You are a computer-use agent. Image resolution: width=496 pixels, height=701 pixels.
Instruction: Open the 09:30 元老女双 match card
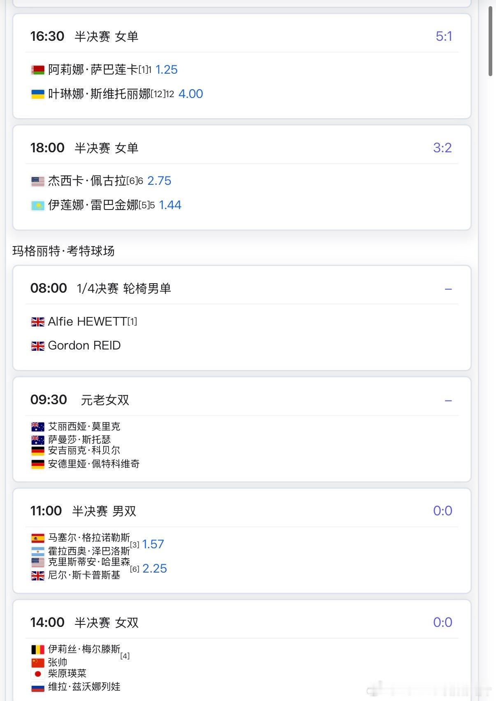(242, 429)
